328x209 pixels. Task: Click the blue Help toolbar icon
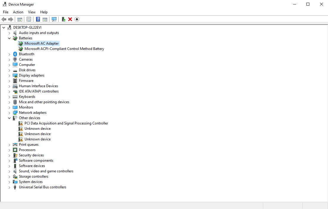[x=38, y=20]
